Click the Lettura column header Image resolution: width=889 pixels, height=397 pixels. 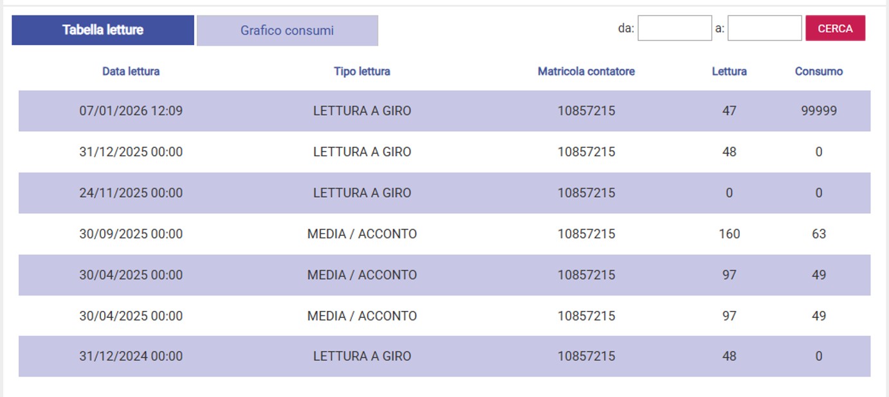tap(729, 71)
